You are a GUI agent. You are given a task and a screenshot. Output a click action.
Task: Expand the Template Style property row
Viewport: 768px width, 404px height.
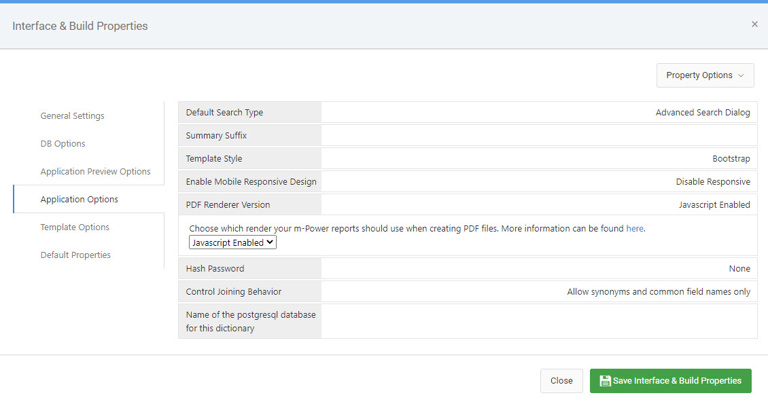[x=468, y=158]
